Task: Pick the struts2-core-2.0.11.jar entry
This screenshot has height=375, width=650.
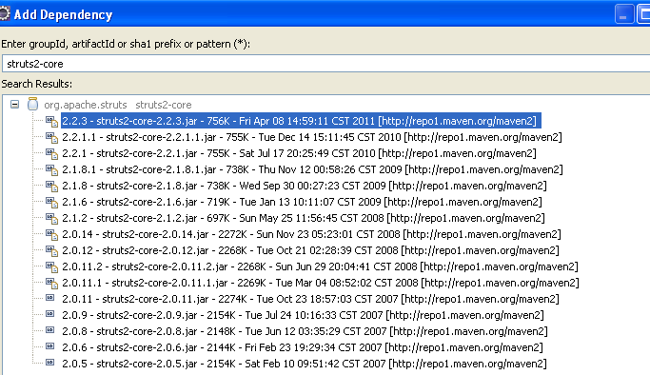Action: tap(310, 299)
